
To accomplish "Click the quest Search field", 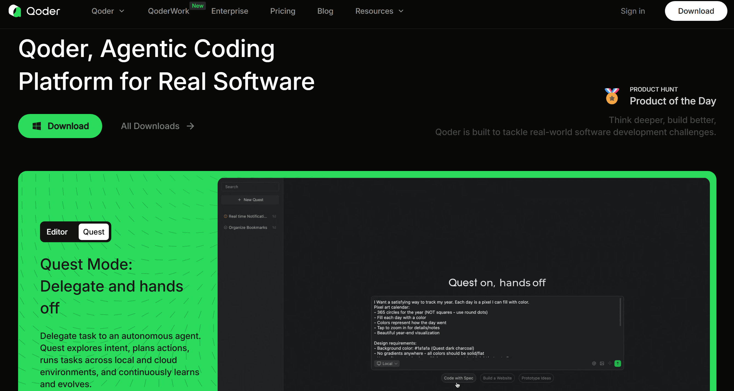I will pos(250,187).
